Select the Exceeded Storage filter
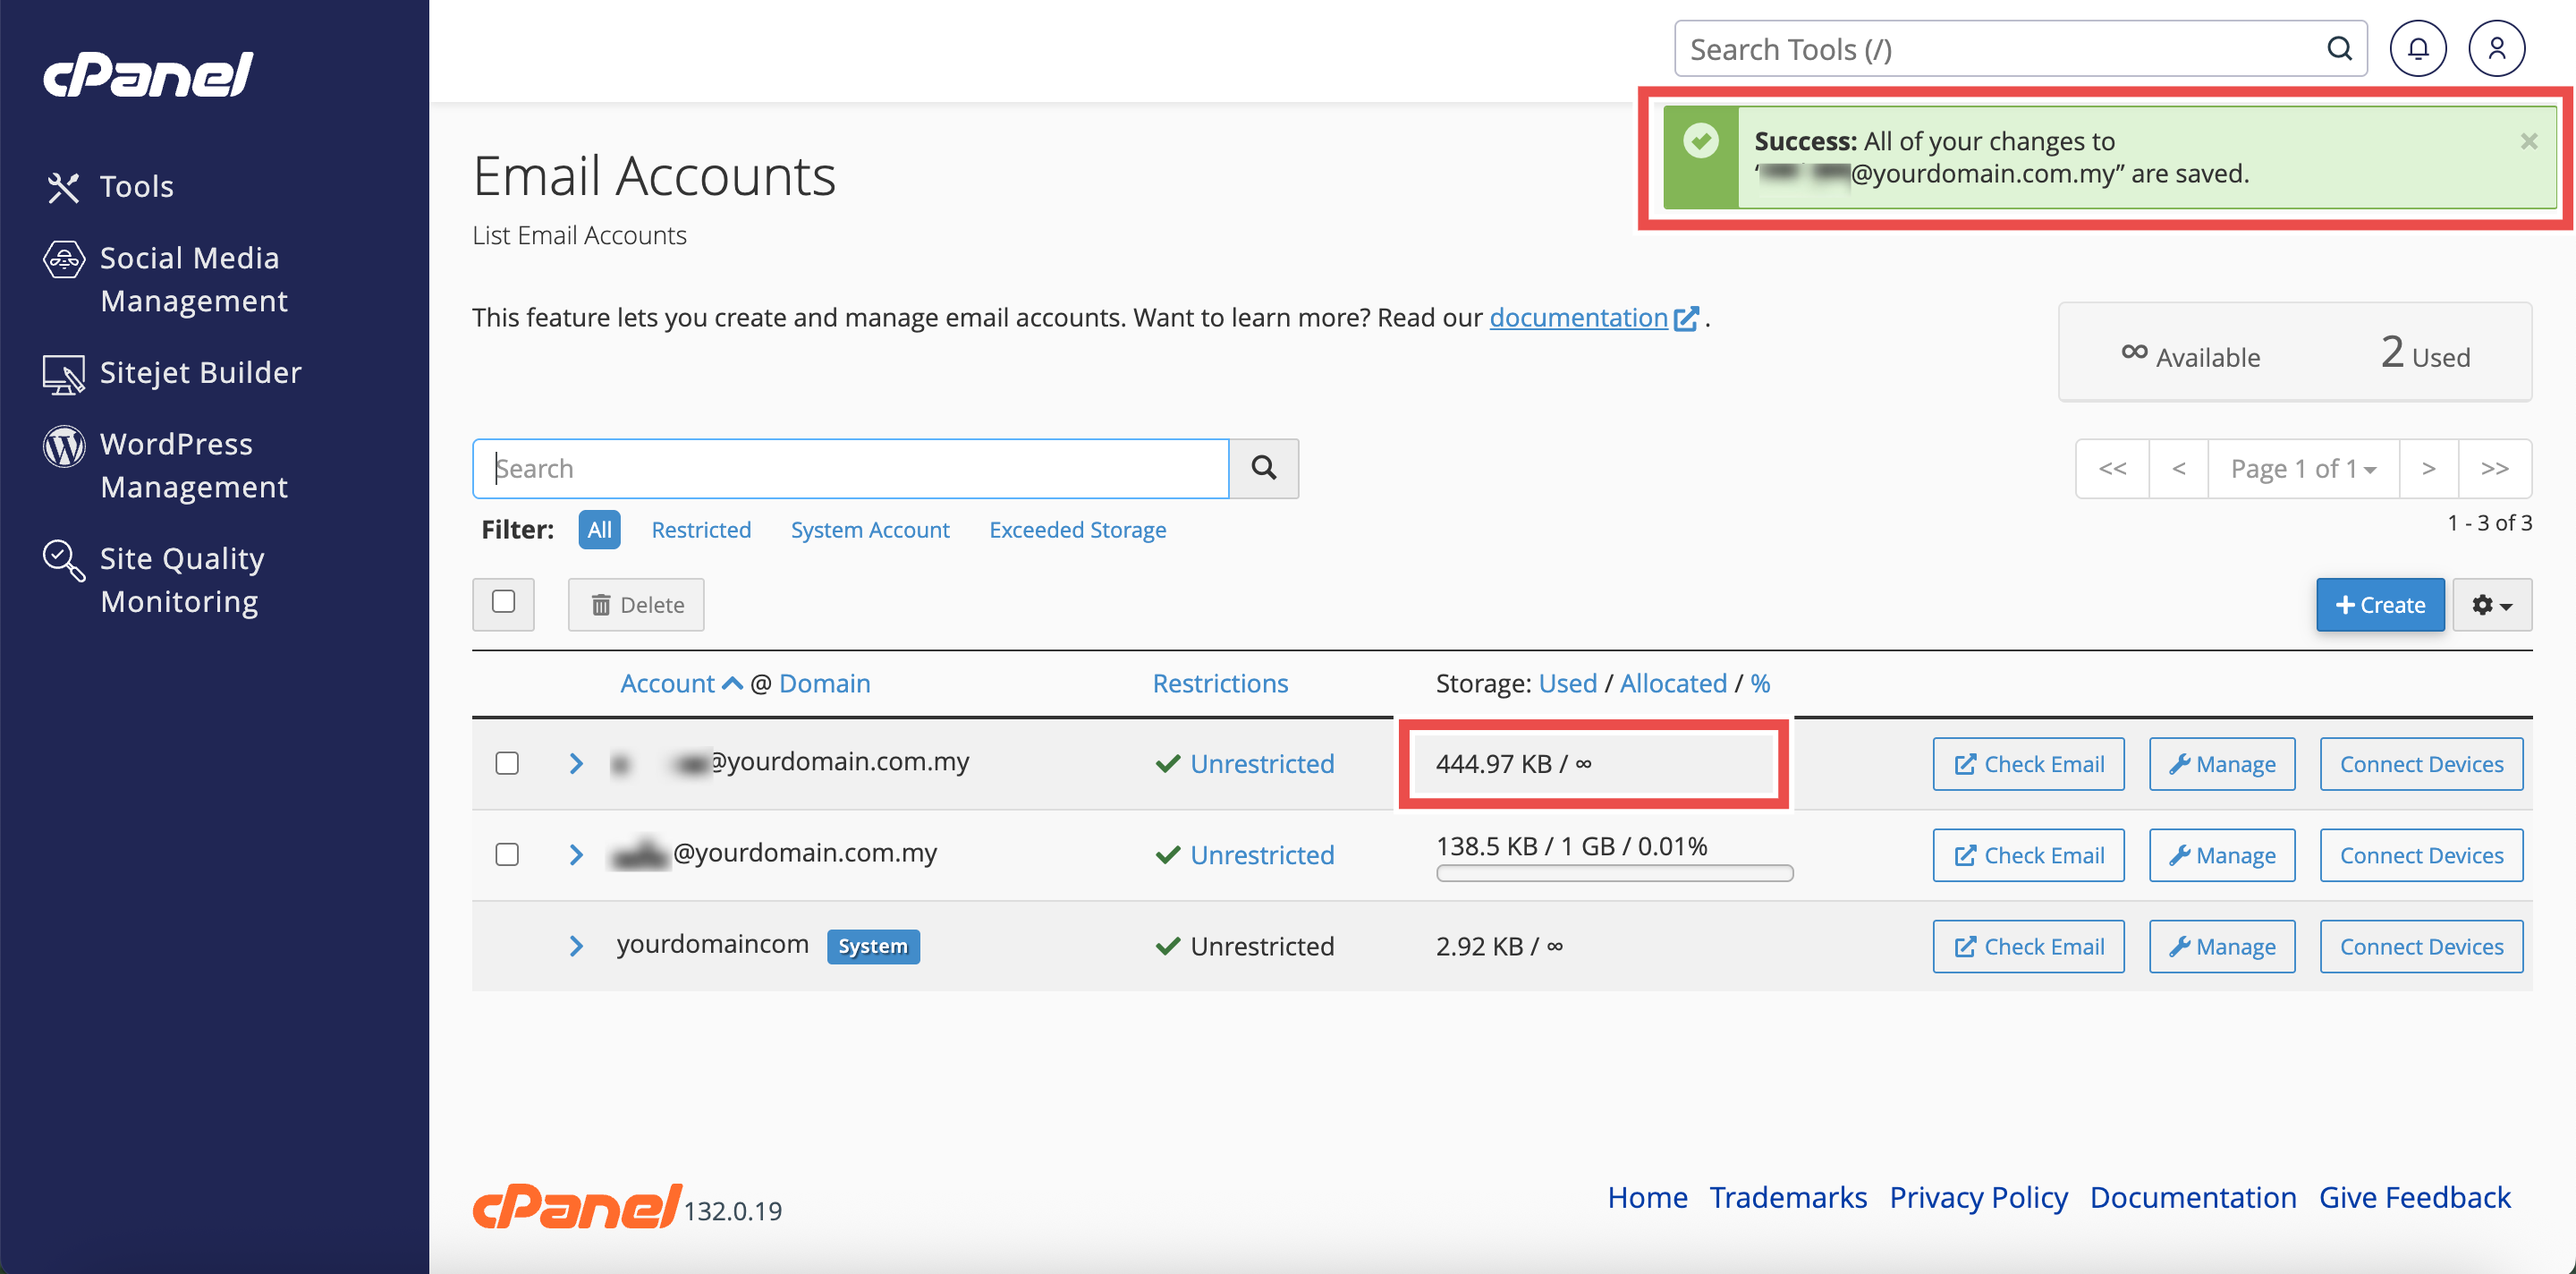The width and height of the screenshot is (2576, 1274). [1077, 529]
